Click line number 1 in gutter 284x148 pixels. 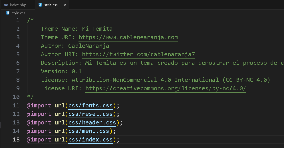pos(18,20)
